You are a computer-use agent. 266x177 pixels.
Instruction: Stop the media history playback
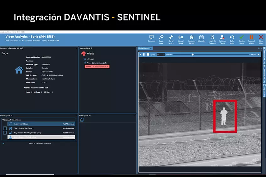pos(148,55)
